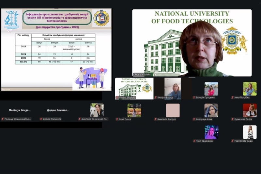Click the '2025' row label in the table

(23, 58)
